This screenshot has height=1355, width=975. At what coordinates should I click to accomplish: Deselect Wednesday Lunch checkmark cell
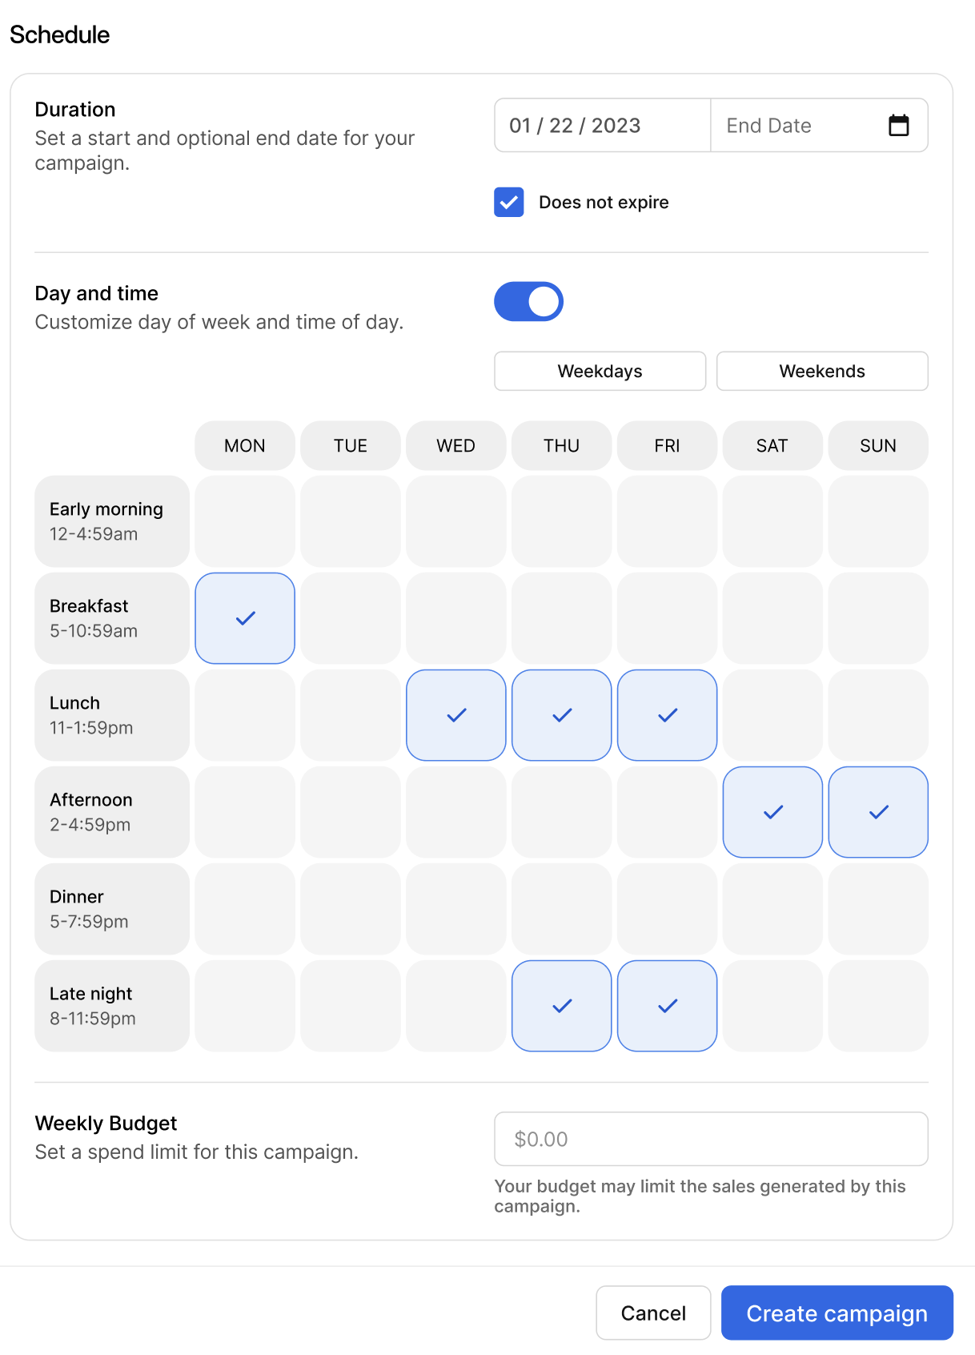(456, 715)
